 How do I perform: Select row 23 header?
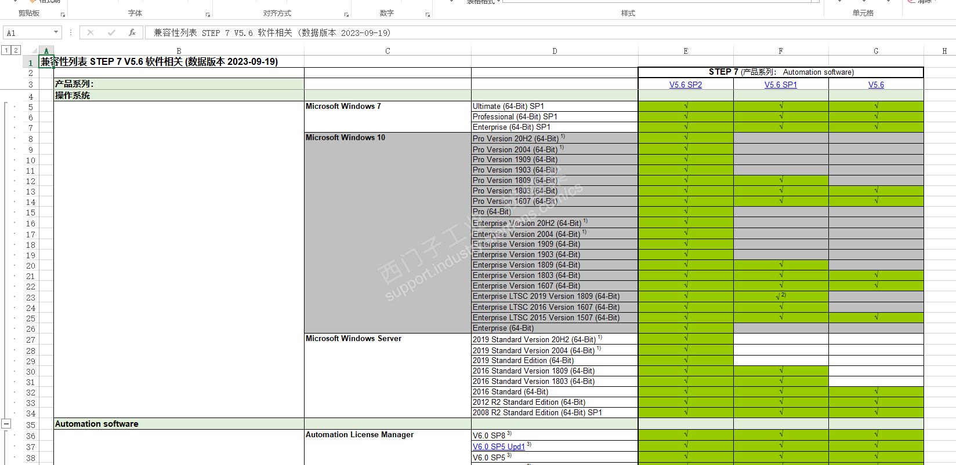(31, 297)
